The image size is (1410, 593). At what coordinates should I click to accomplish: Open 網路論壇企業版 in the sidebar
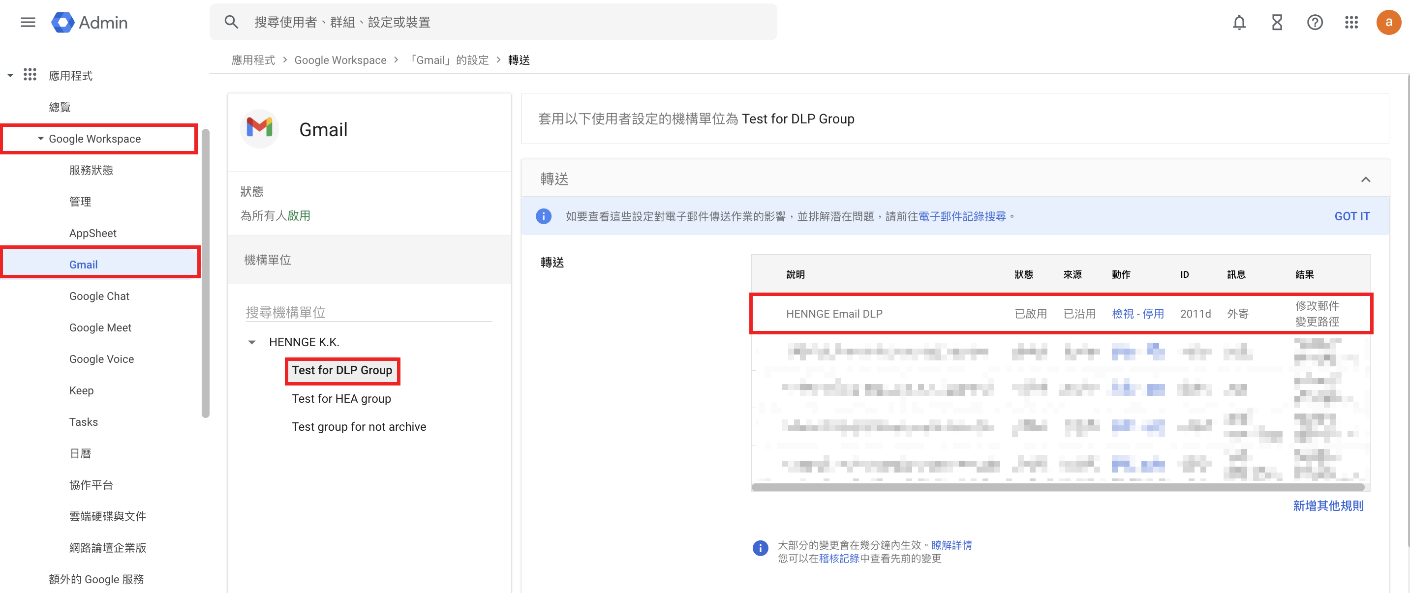pyautogui.click(x=107, y=548)
